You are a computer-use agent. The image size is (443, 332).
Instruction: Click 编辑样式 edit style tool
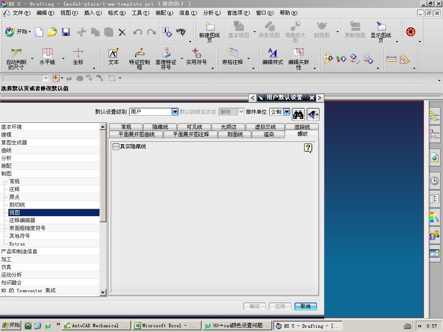273,57
